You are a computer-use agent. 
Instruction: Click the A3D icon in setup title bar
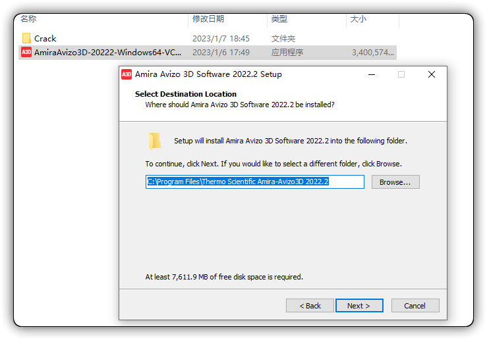coord(127,74)
